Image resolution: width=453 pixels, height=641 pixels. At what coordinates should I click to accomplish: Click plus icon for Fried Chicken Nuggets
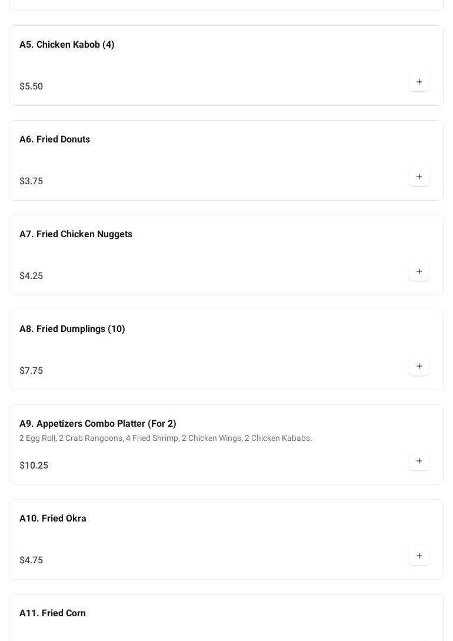coord(419,272)
